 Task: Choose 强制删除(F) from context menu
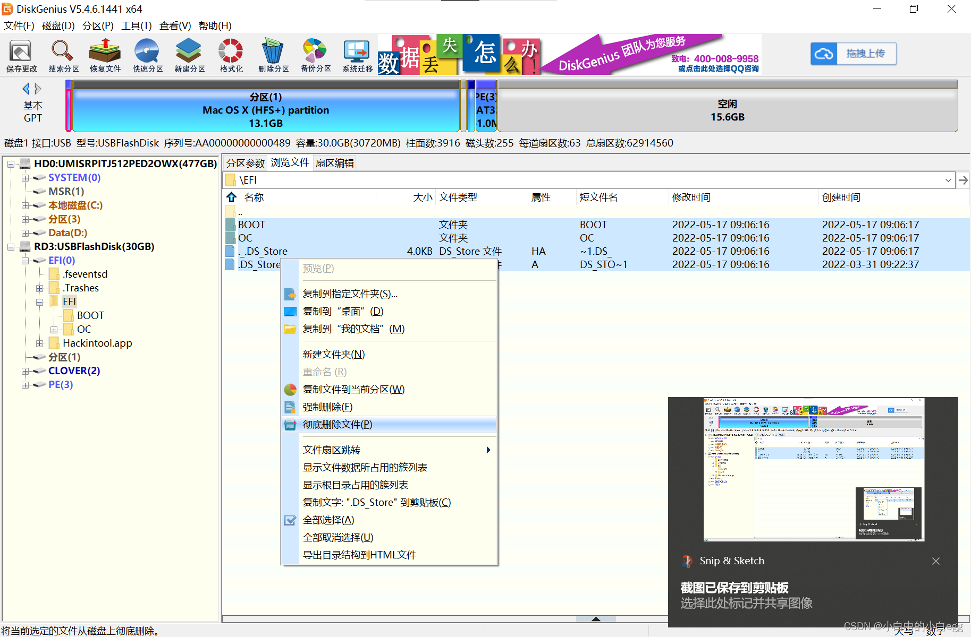pos(389,407)
